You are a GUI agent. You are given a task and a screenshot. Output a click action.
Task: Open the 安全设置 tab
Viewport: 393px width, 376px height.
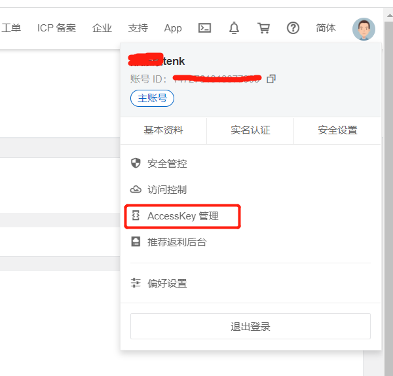tap(337, 130)
